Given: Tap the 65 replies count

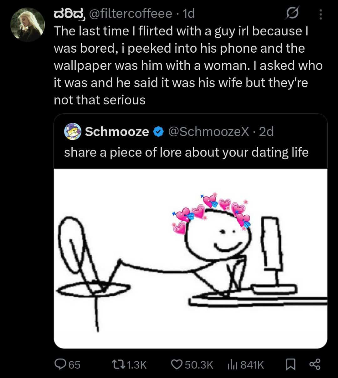Looking at the screenshot, I should [x=74, y=365].
